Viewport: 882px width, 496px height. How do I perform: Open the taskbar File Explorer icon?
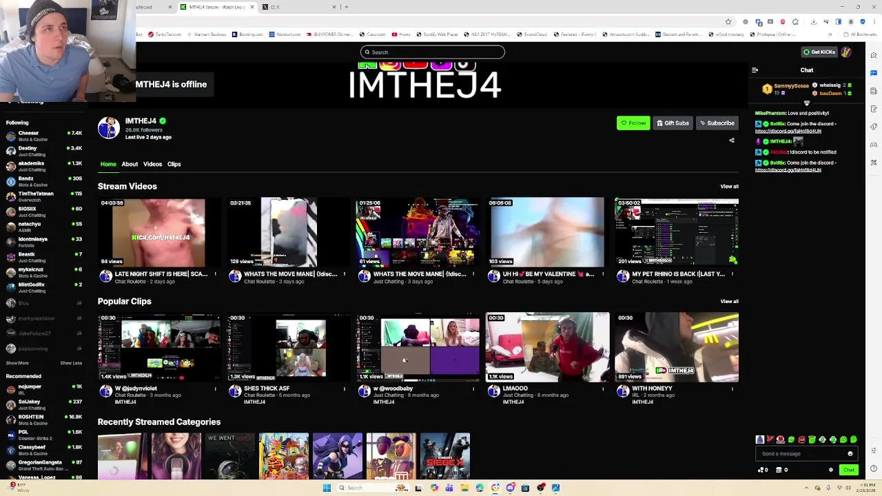[x=464, y=488]
